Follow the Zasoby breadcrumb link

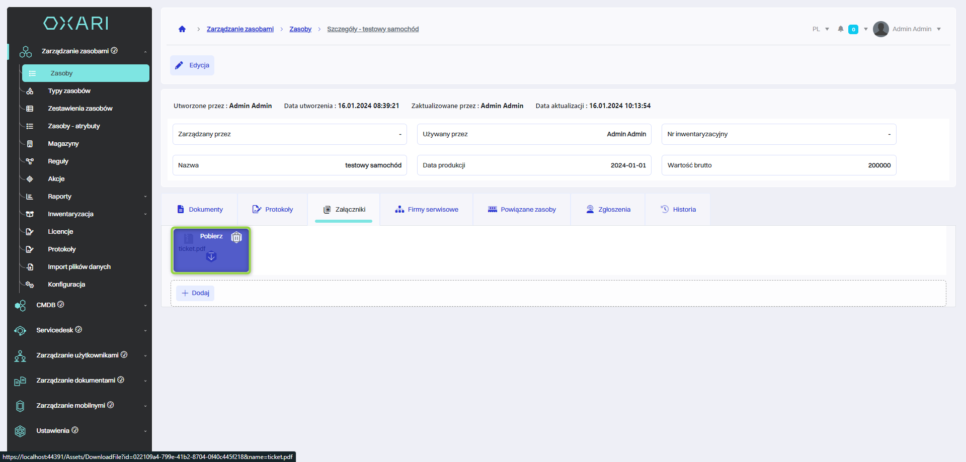[x=300, y=29]
